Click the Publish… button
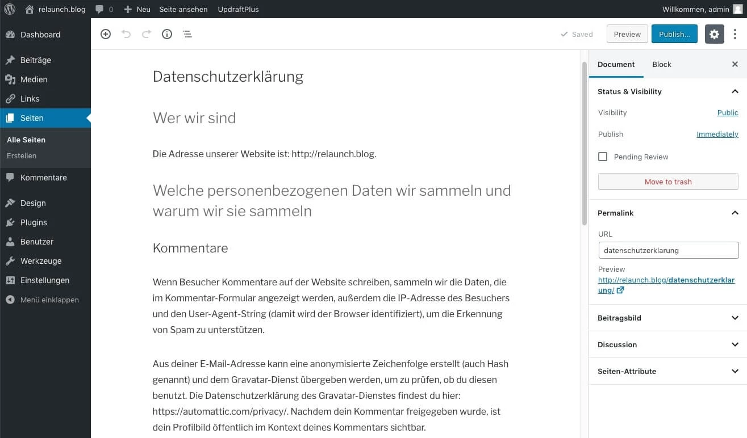747x438 pixels. point(674,34)
